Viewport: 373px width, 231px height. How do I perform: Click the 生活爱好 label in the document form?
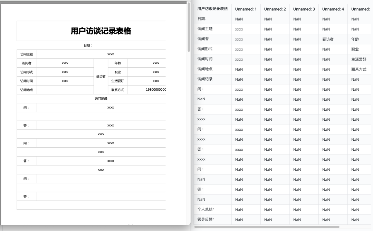tap(117, 81)
